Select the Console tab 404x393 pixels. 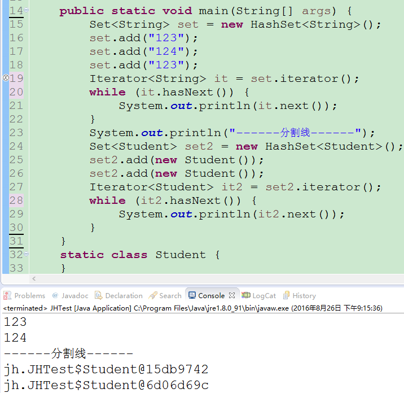coord(211,295)
